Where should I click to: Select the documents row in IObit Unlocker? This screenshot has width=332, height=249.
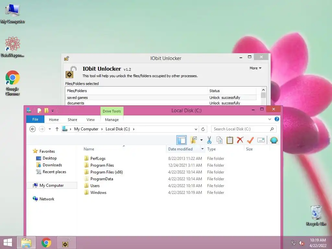pos(161,103)
